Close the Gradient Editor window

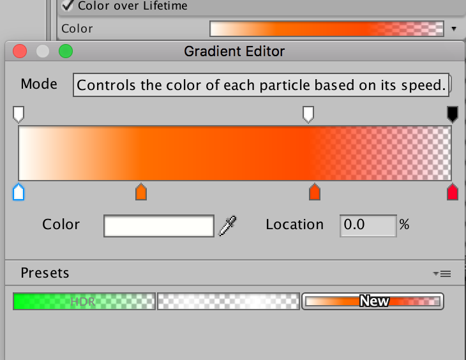click(x=20, y=51)
